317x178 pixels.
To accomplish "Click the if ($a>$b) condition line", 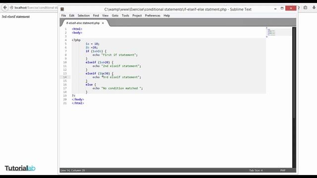I will [96, 51].
